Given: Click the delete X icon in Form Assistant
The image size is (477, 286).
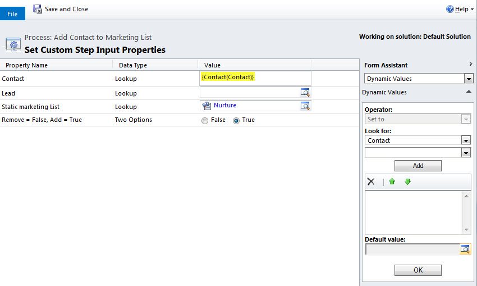Looking at the screenshot, I should point(371,181).
